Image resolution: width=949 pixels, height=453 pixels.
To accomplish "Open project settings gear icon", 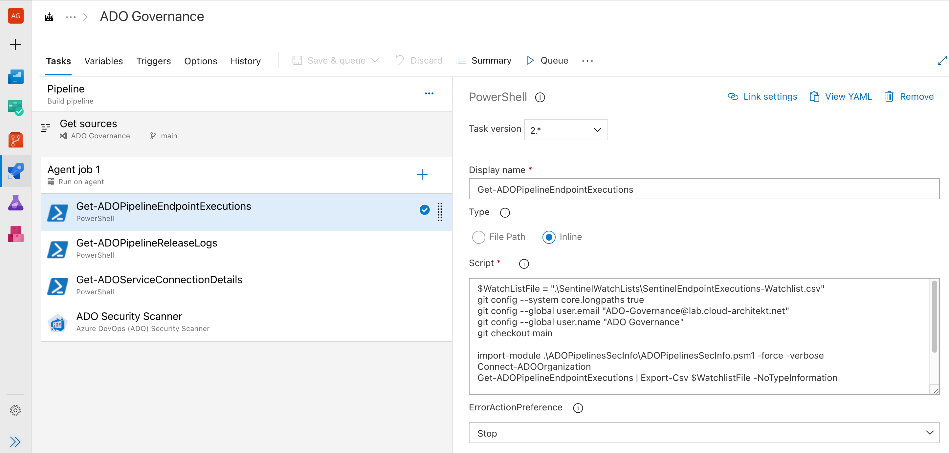I will [15, 410].
